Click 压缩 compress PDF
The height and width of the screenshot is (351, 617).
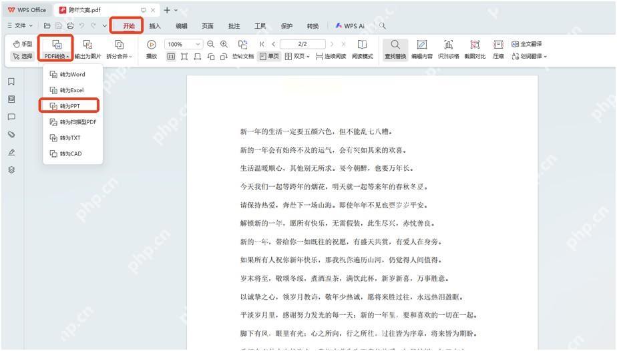[498, 49]
